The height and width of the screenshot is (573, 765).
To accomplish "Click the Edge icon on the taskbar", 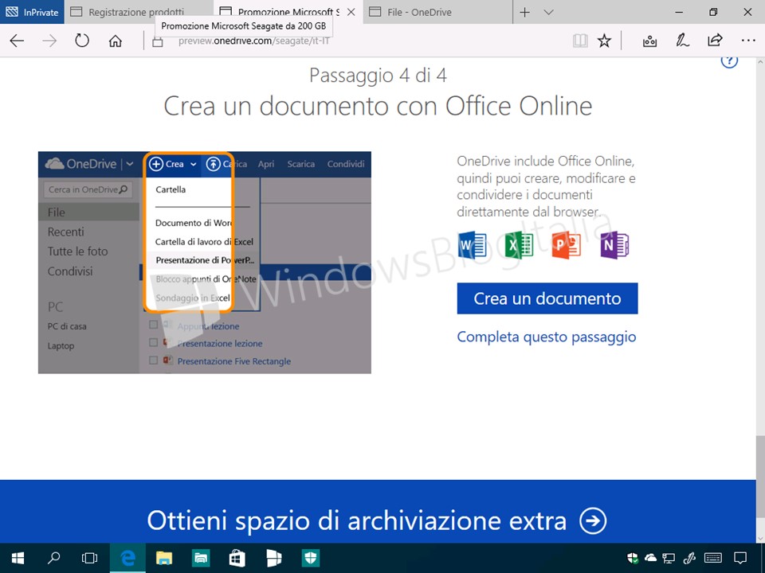I will (127, 558).
